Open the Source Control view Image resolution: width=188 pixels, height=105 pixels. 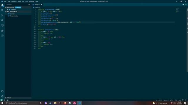click(2, 15)
